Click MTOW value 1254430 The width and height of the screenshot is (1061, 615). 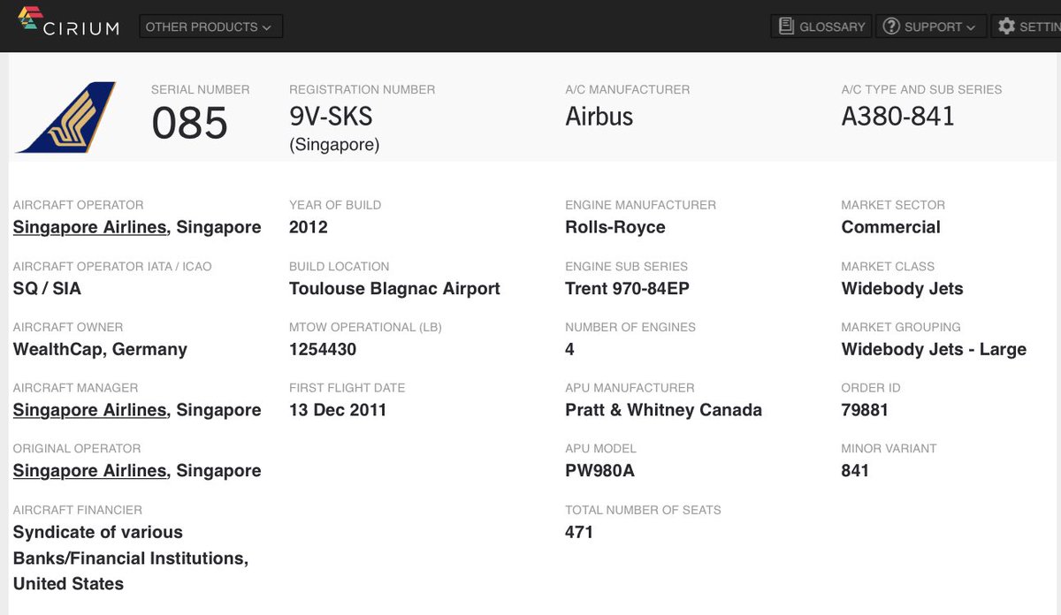click(x=323, y=349)
